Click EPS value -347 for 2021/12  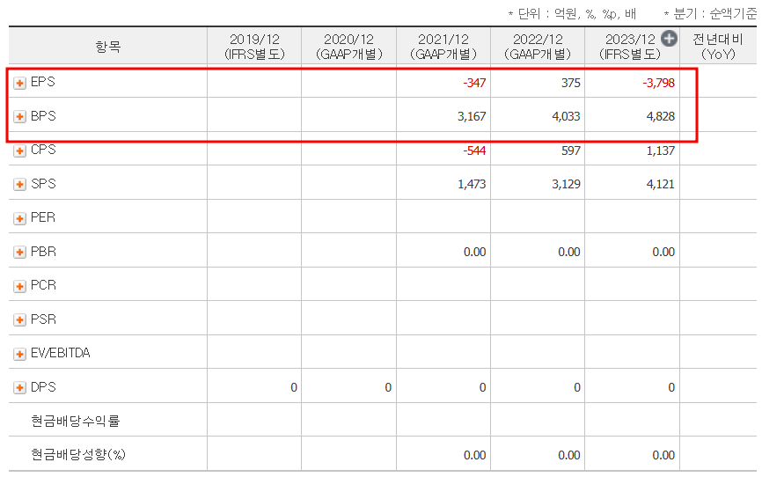click(x=474, y=83)
